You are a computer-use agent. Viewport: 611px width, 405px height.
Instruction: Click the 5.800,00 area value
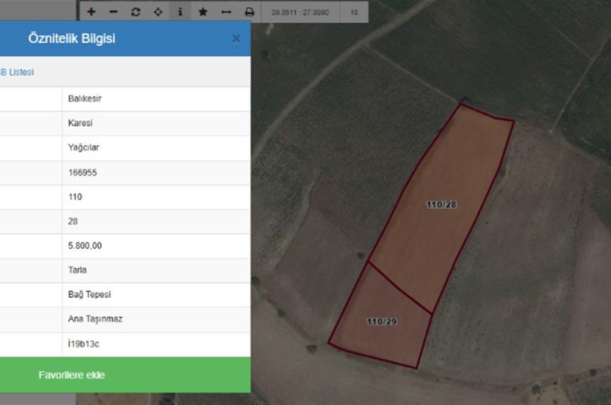click(85, 246)
